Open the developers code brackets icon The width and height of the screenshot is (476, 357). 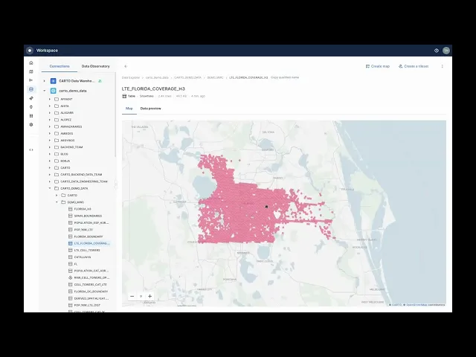(x=31, y=149)
